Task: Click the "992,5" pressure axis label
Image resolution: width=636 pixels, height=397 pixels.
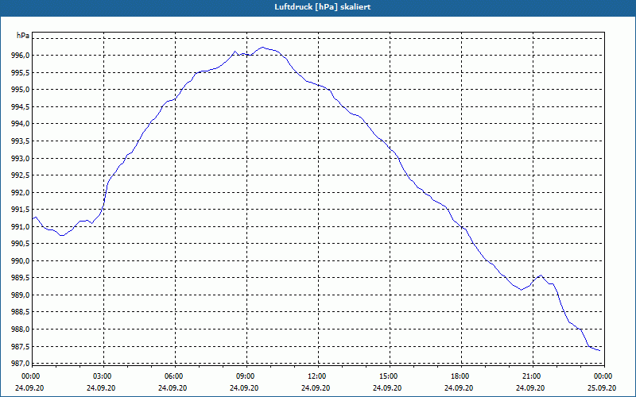Action: [x=22, y=175]
